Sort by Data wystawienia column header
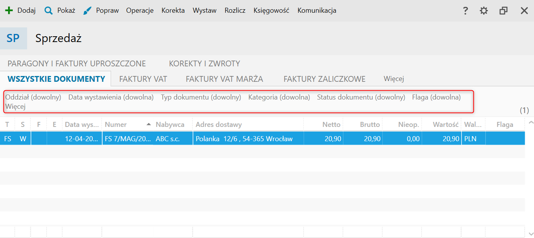Screen dimensions: 534x238 pos(82,125)
